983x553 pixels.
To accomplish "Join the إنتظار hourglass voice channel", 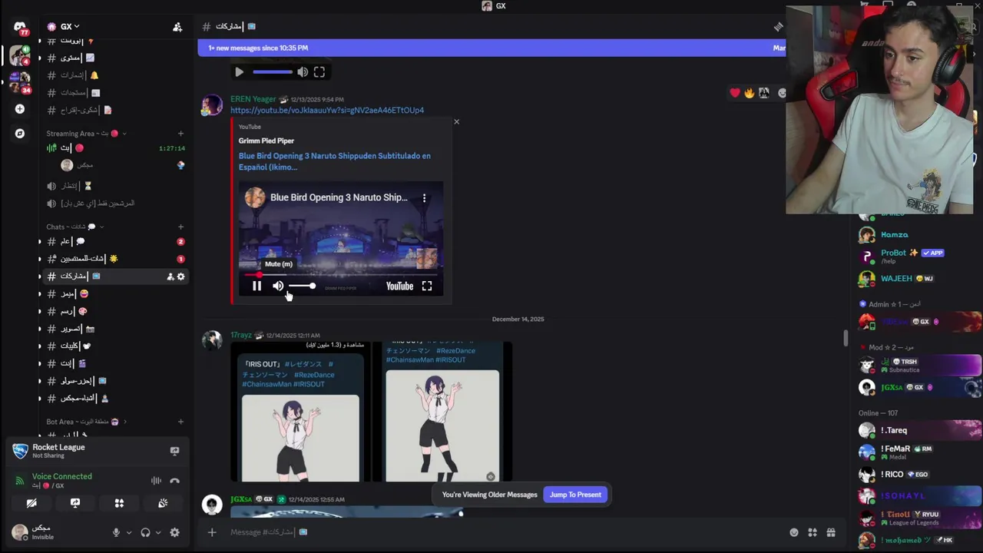I will coord(115,186).
